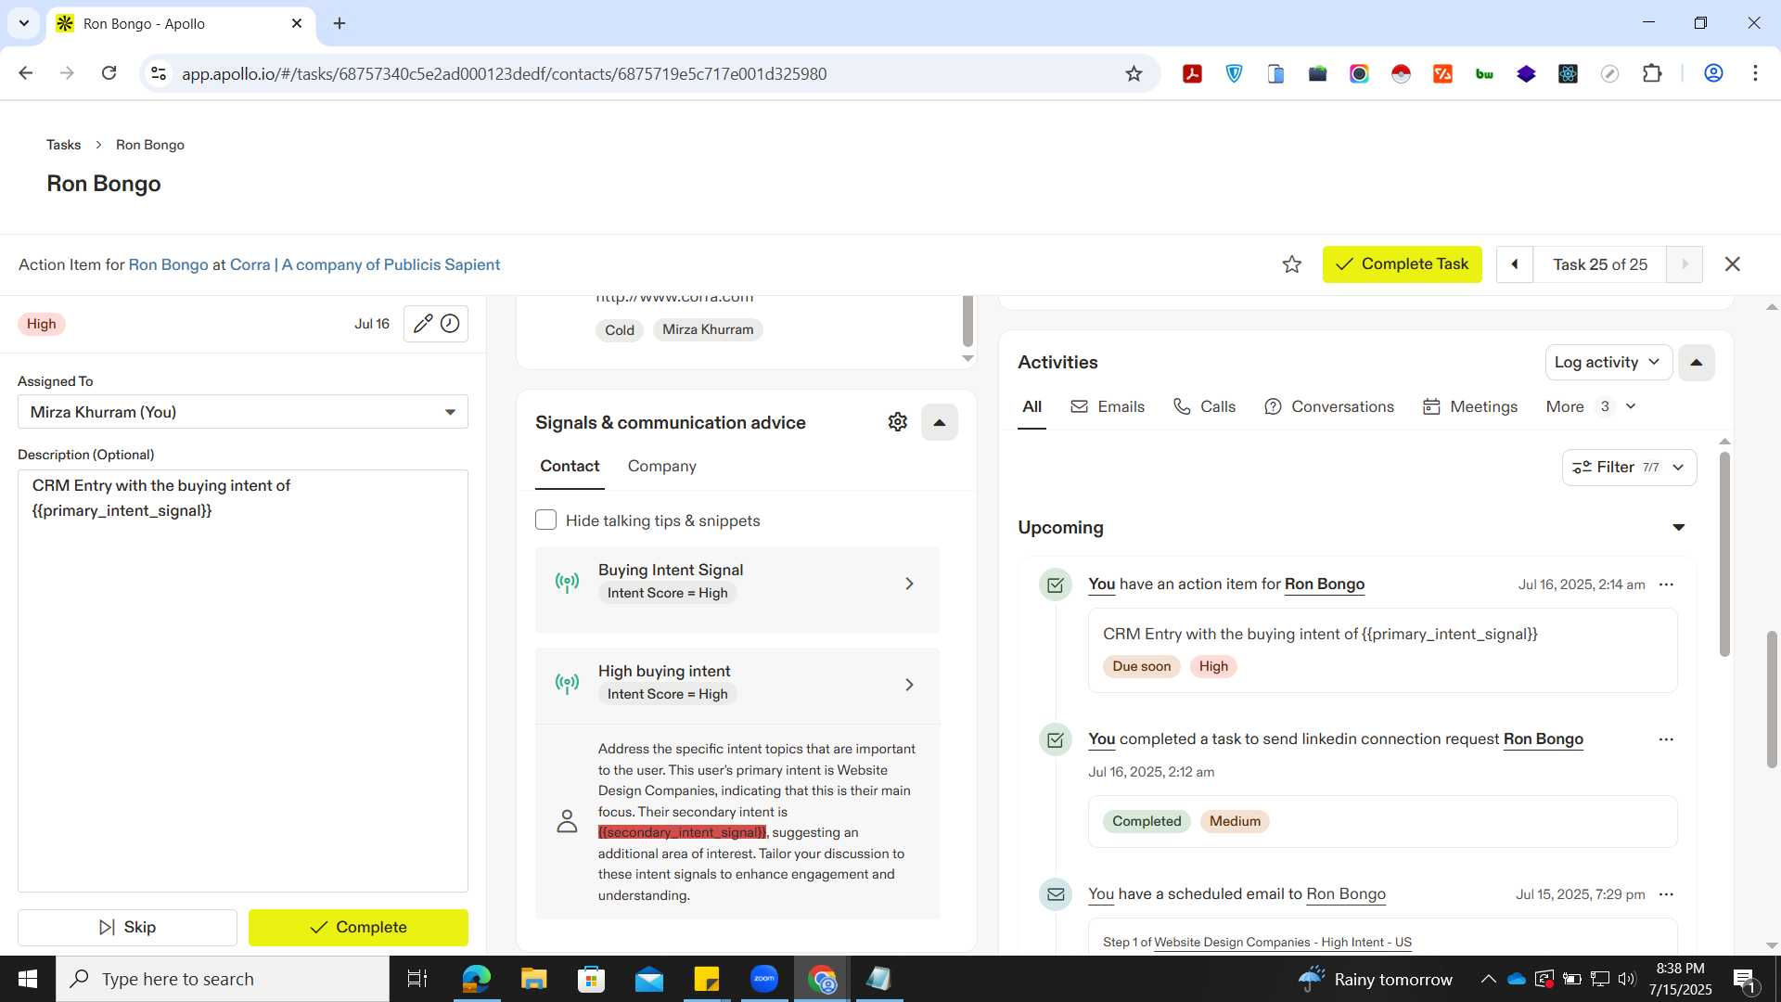
Task: Bookmark this page with the star
Action: (x=1134, y=73)
